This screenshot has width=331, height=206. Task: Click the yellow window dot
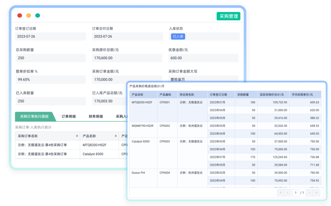click(x=29, y=15)
